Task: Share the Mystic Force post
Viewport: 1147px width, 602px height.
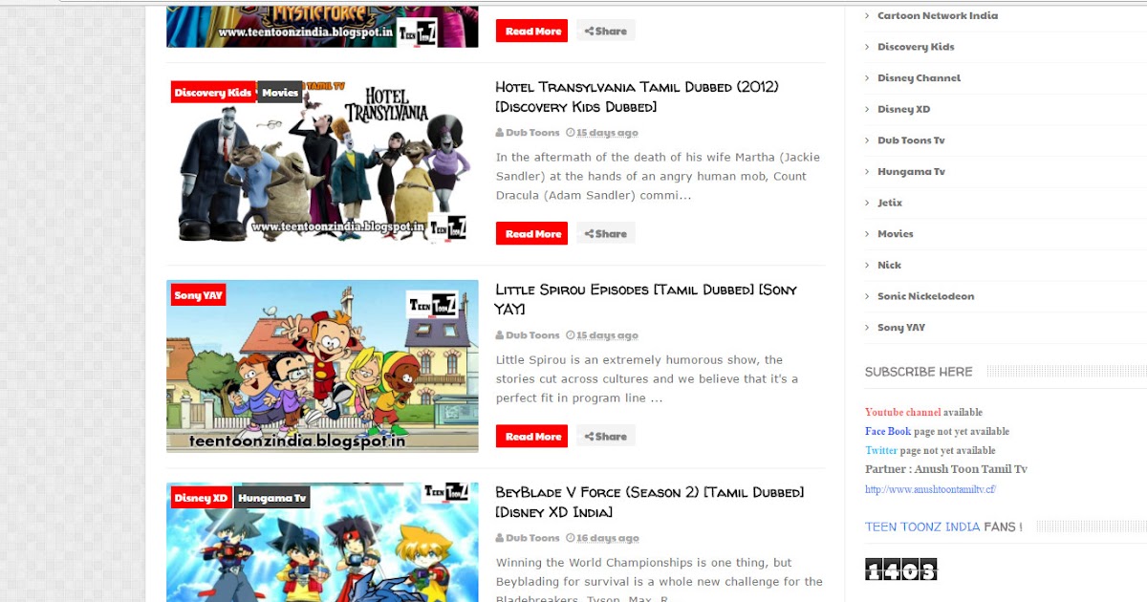Action: point(606,31)
